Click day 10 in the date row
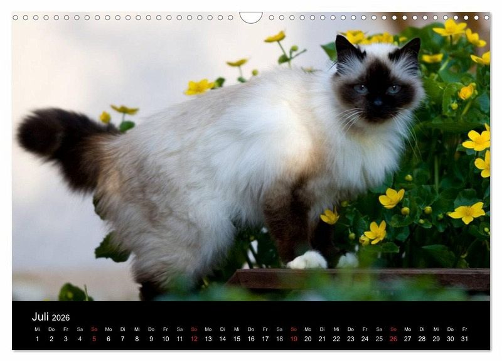The image size is (502, 362). (166, 339)
